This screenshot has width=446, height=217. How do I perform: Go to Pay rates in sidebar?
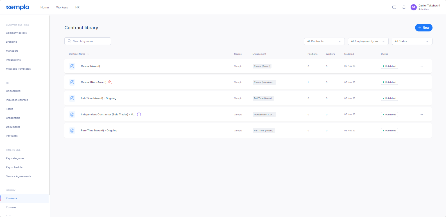click(x=12, y=136)
